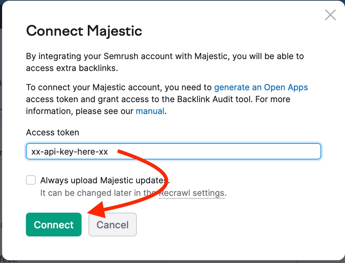Click the Connect Majestic dialog title
Image resolution: width=345 pixels, height=263 pixels.
tap(84, 31)
